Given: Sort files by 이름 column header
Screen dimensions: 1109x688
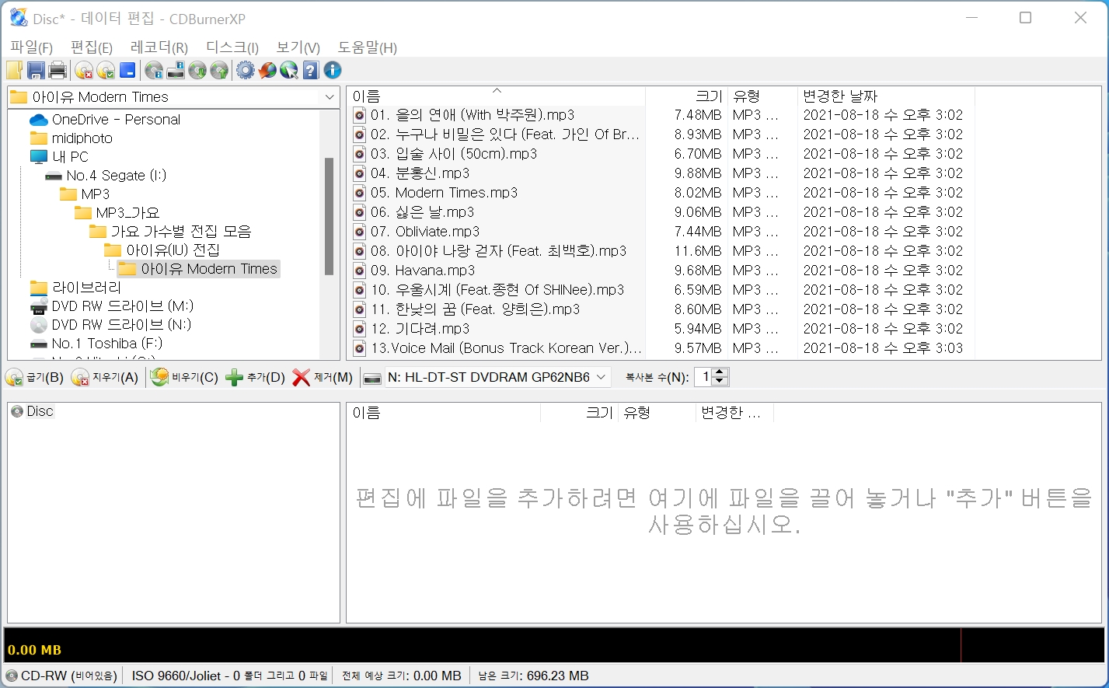Looking at the screenshot, I should tap(496, 96).
